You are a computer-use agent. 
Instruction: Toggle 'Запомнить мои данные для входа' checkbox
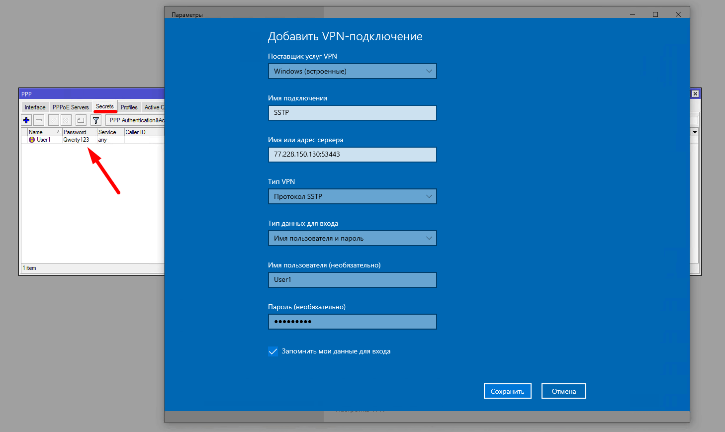(x=273, y=351)
